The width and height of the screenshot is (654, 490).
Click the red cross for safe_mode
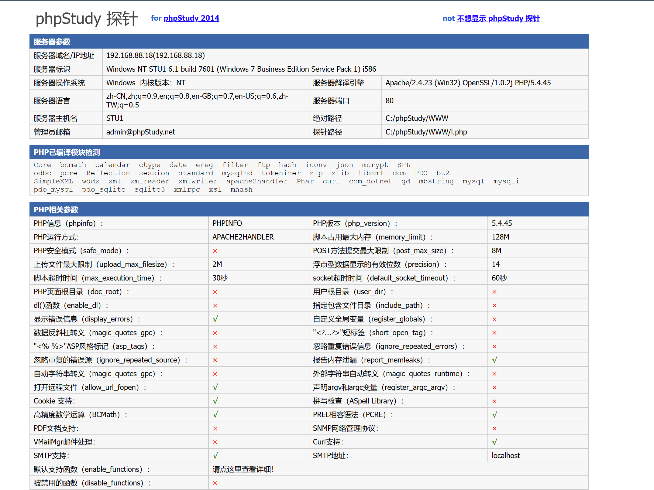(x=215, y=251)
